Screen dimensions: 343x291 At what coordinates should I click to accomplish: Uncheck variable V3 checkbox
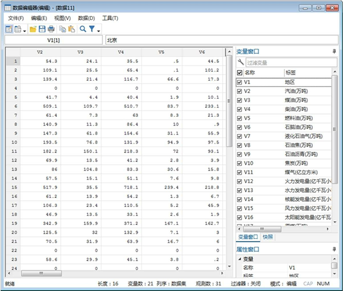(240, 100)
